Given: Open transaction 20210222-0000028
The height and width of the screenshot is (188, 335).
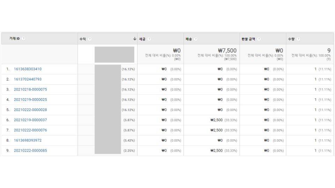Looking at the screenshot, I should coord(30,110).
